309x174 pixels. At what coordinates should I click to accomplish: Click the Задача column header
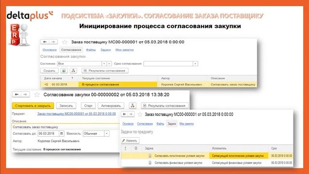point(175,148)
